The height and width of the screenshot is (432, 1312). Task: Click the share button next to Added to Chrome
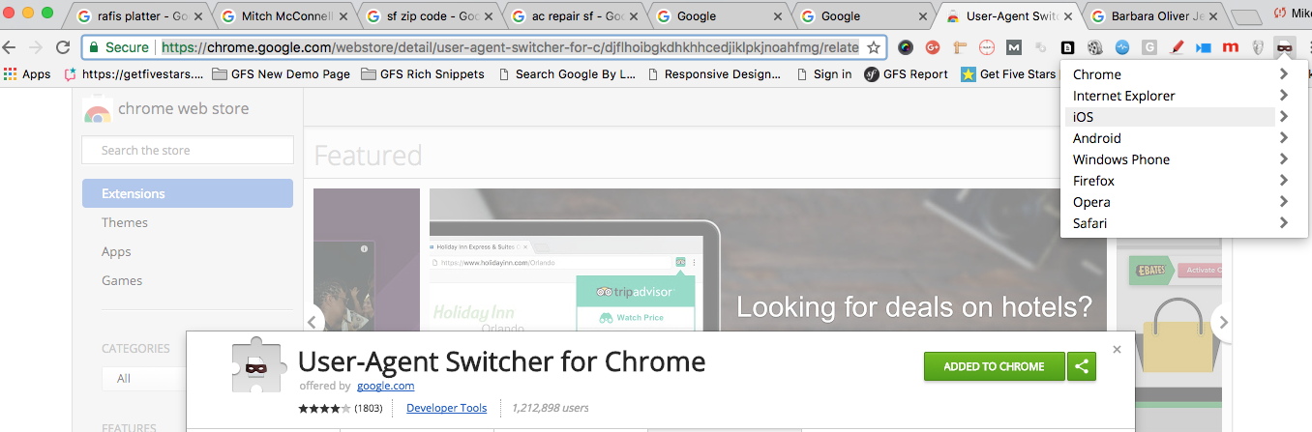coord(1081,366)
